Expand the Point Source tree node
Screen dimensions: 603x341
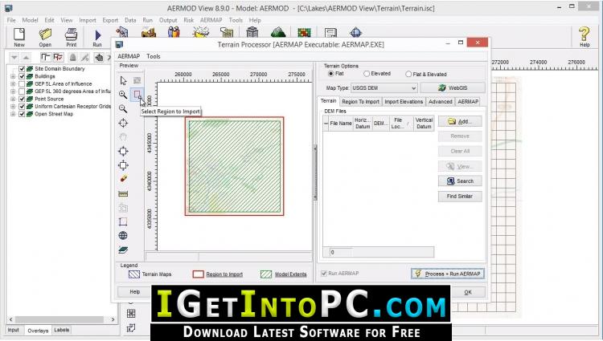pyautogui.click(x=13, y=99)
